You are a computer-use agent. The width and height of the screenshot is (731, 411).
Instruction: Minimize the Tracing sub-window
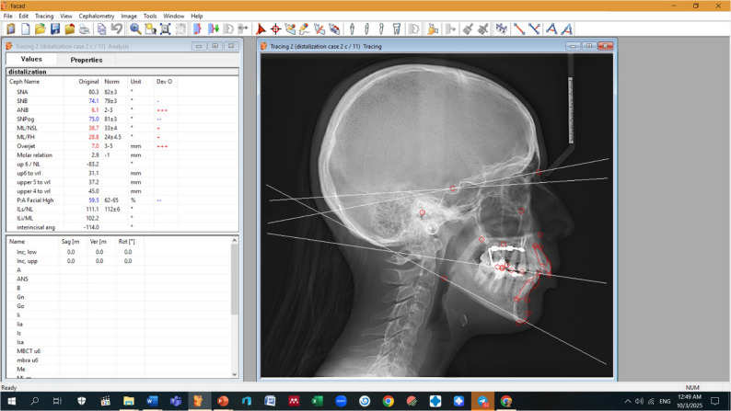coord(573,46)
